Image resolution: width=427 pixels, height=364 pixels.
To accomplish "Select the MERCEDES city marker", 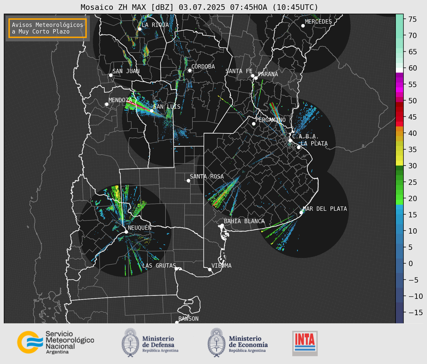I will click(x=303, y=26).
